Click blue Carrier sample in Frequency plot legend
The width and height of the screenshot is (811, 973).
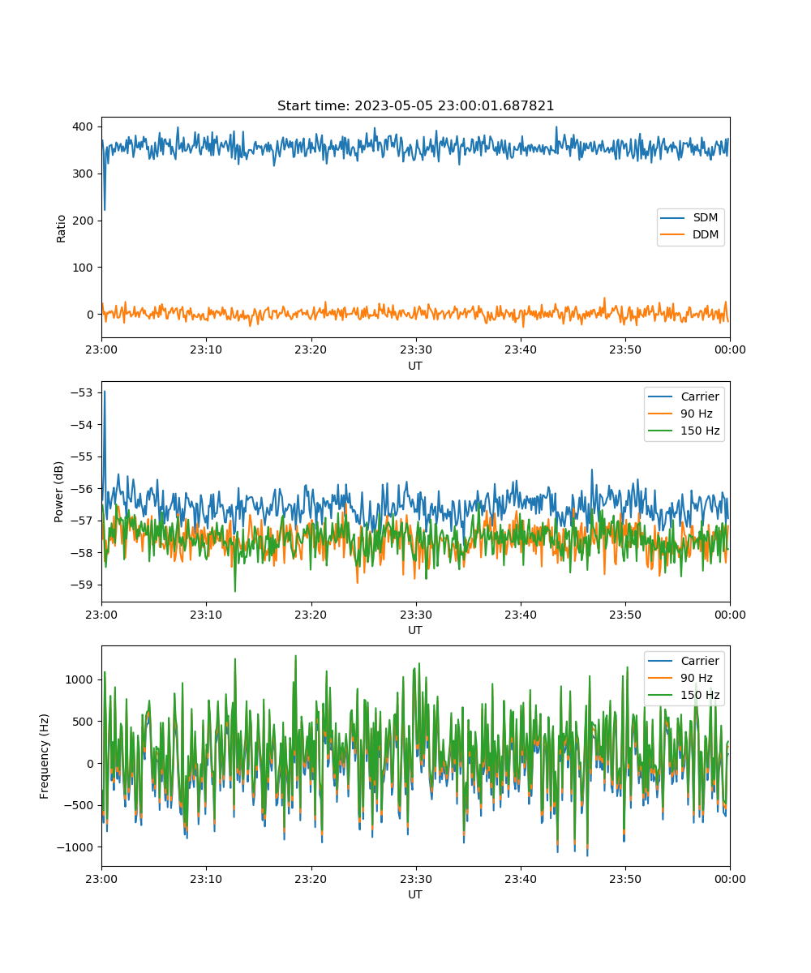(x=662, y=662)
